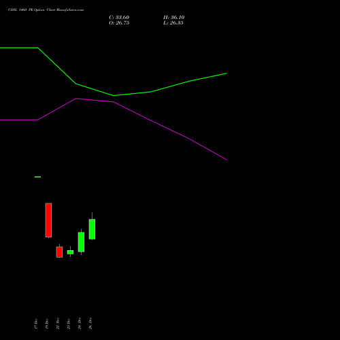Click the chart title mentioning 1460 PE Option
The image size is (340, 340).
pyautogui.click(x=46, y=10)
